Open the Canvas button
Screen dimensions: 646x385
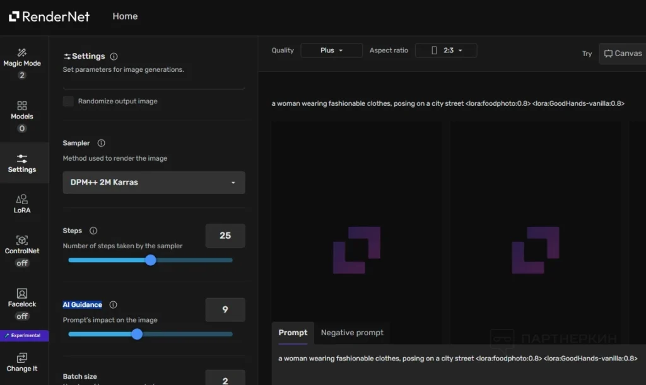tap(623, 54)
